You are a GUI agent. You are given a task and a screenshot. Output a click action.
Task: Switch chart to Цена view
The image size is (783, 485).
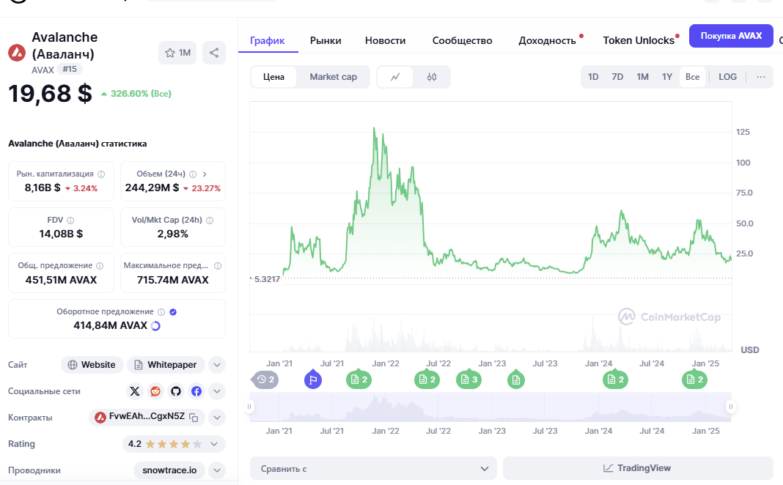tap(273, 77)
